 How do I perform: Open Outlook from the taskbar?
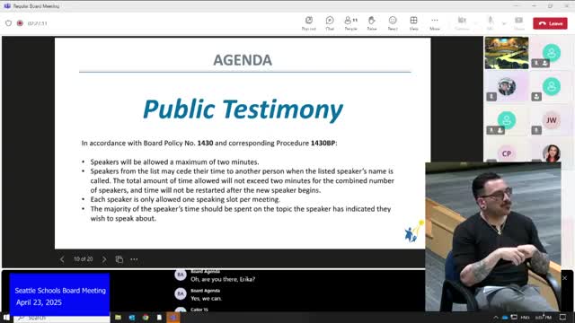tap(132, 318)
